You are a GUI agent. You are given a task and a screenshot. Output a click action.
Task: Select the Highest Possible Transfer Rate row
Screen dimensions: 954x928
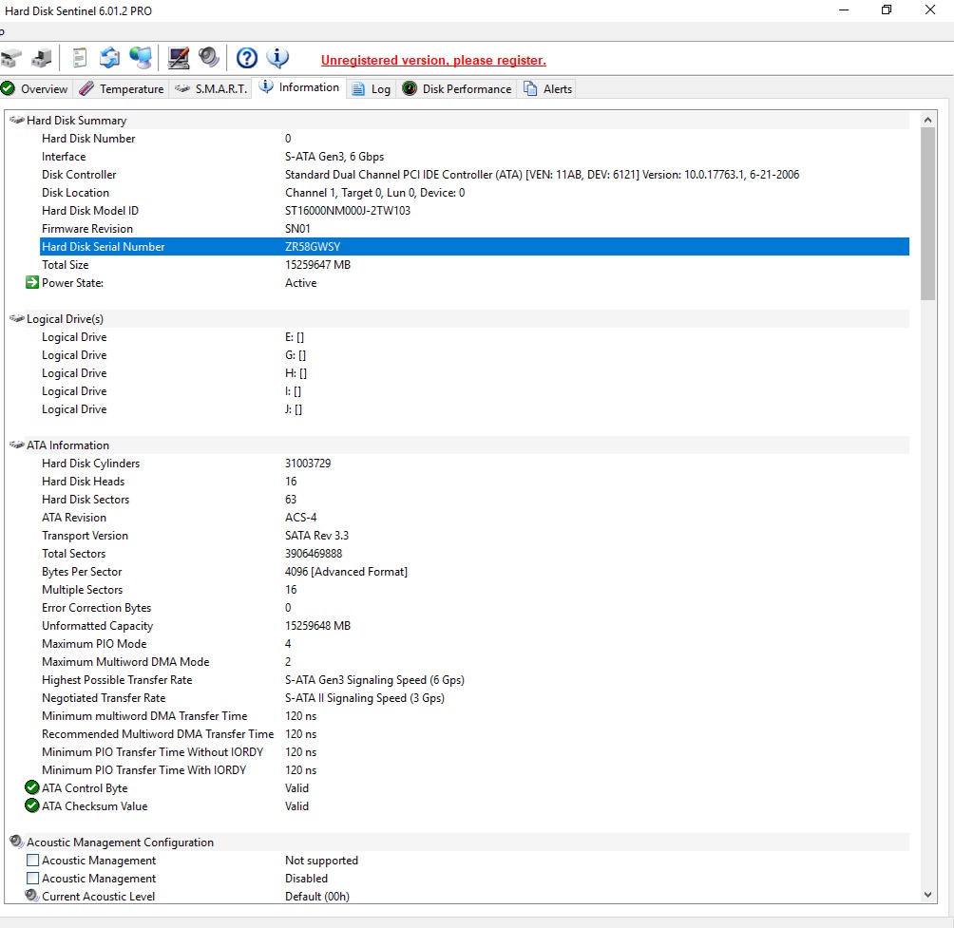point(474,680)
